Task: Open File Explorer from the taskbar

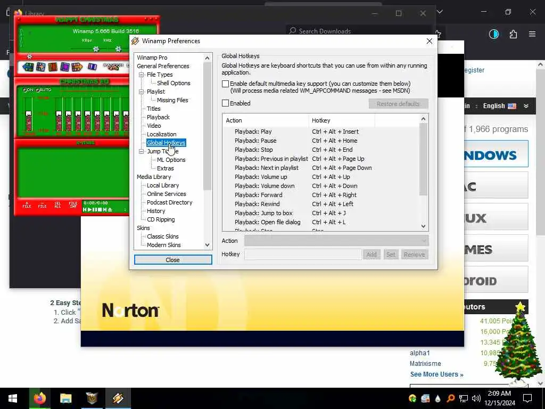Action: click(x=65, y=398)
